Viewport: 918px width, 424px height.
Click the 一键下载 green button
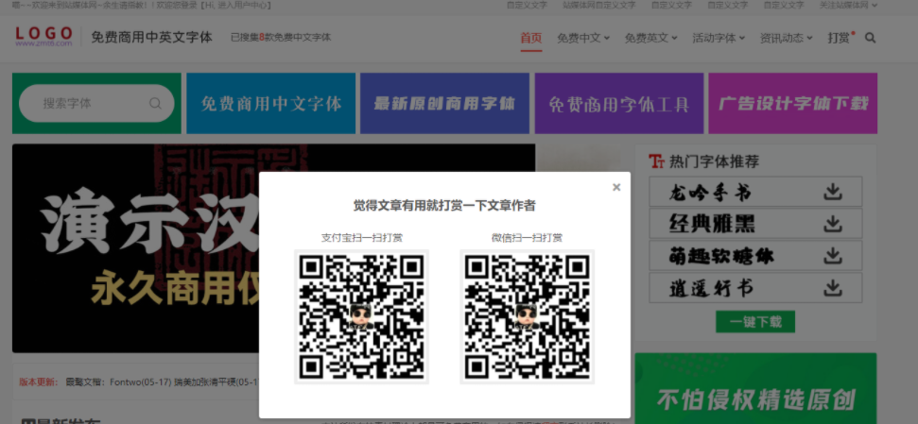click(755, 322)
